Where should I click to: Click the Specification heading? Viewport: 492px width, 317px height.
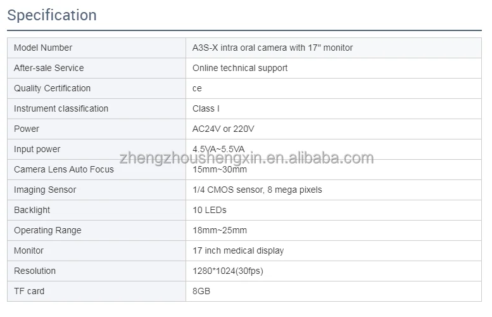pos(52,15)
